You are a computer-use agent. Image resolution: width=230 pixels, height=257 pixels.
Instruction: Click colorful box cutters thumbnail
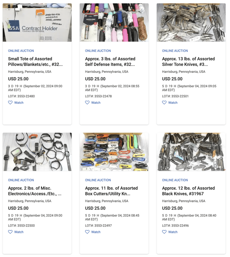[114, 152]
